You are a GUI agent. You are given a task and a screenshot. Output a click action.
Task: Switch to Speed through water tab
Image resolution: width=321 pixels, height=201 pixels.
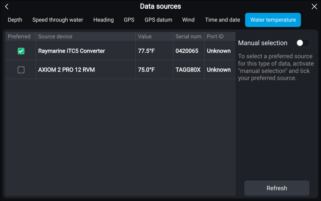pyautogui.click(x=58, y=20)
